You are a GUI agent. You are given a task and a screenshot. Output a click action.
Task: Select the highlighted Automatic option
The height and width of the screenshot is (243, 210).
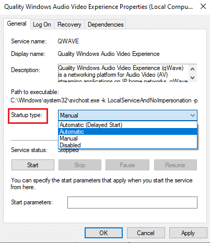pos(127,132)
